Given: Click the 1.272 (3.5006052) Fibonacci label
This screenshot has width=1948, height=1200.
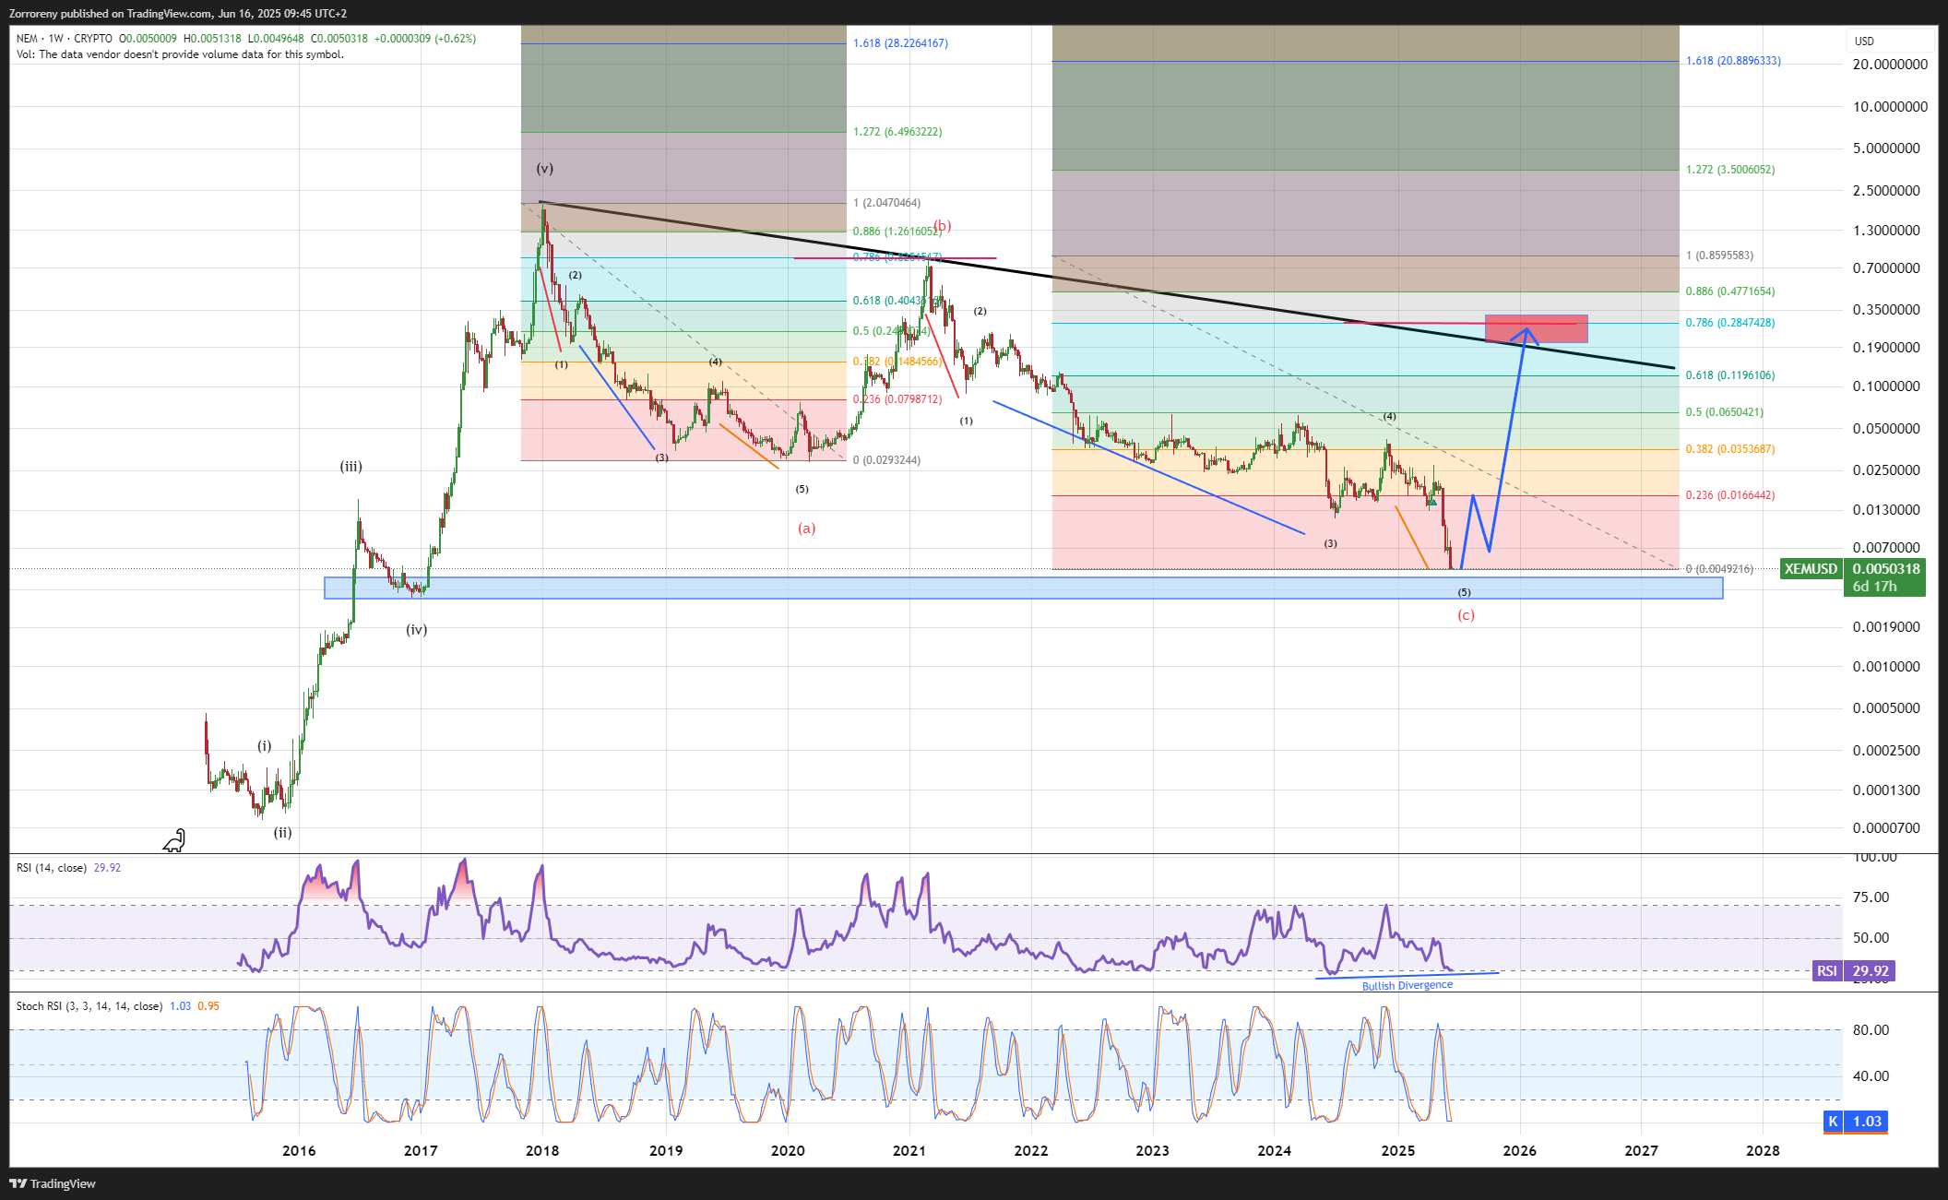Looking at the screenshot, I should [1730, 170].
